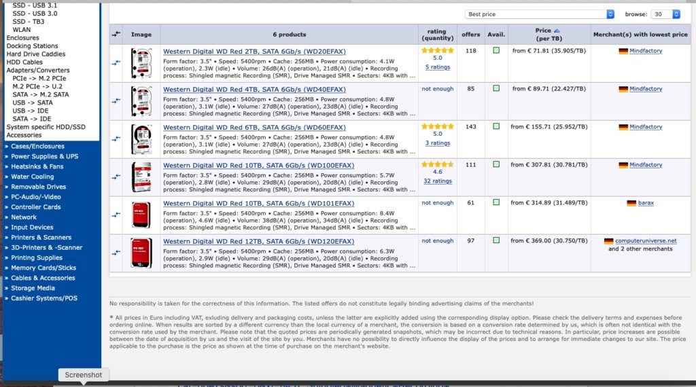Tick availability checkbox for WD Red 10TB WD100EFAX
Viewport: 696px width, 387px height.
point(496,164)
